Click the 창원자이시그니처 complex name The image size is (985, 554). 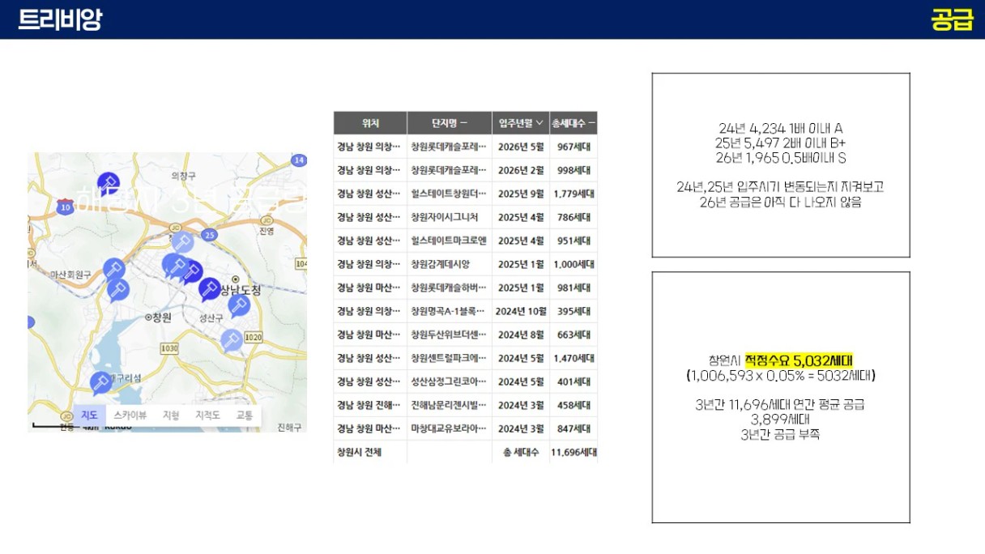pyautogui.click(x=445, y=217)
